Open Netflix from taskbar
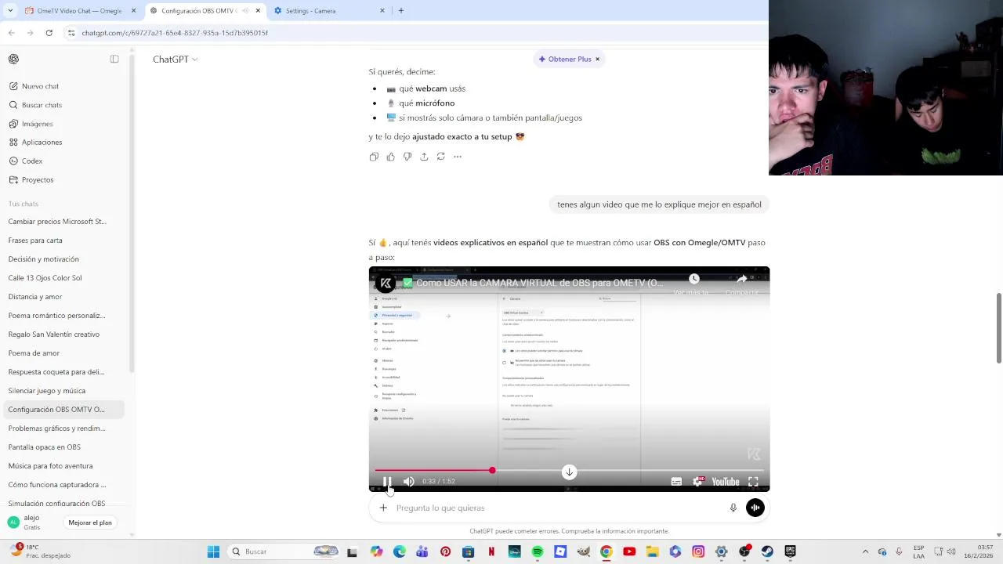Image resolution: width=1003 pixels, height=564 pixels. pyautogui.click(x=491, y=551)
